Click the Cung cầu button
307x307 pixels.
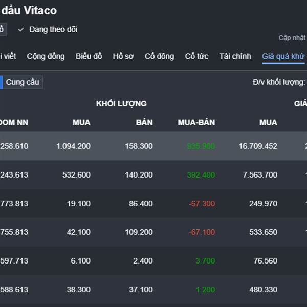tap(23, 82)
